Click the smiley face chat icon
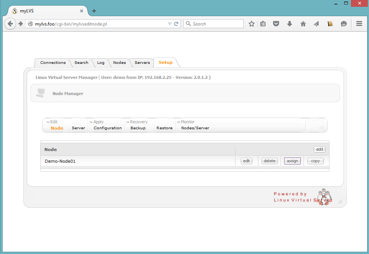369x254 pixels. 344,24
